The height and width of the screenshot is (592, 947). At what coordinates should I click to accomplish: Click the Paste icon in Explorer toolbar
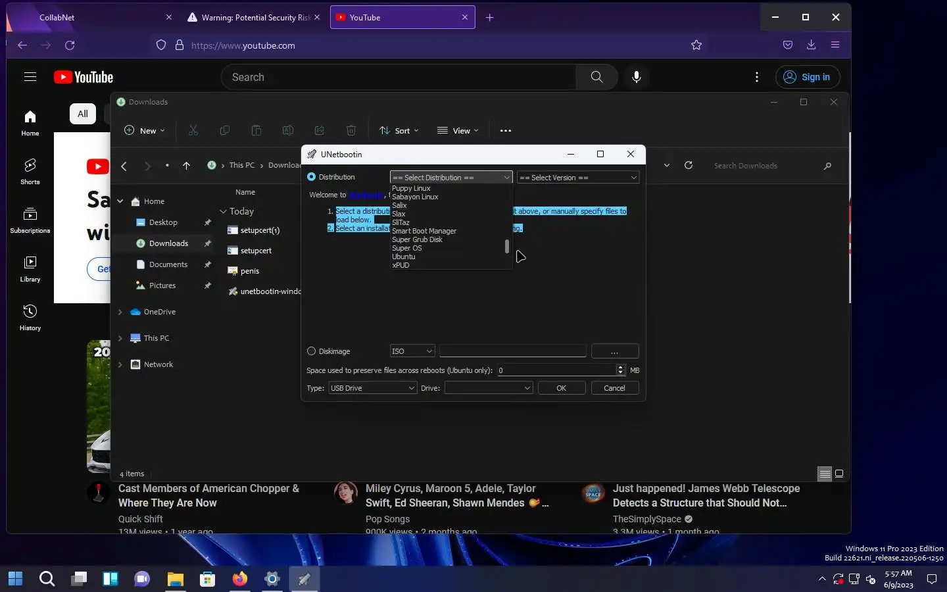coord(256,130)
